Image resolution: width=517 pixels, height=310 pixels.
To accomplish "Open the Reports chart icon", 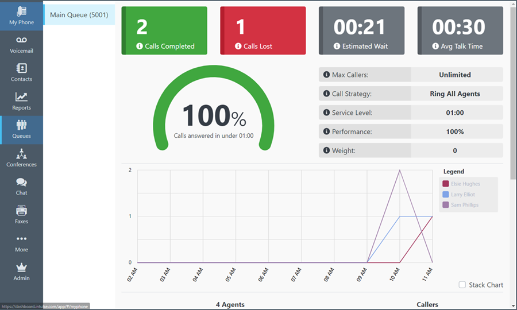I will click(x=21, y=97).
